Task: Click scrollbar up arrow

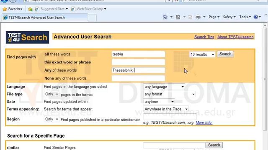Action: [265, 25]
